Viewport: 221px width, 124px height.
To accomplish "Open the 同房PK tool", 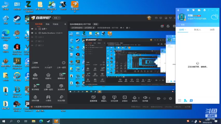I will [x=48, y=76].
